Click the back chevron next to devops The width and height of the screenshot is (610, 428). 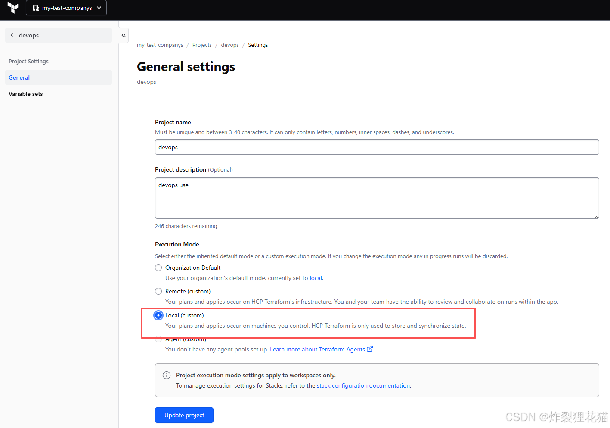click(12, 35)
